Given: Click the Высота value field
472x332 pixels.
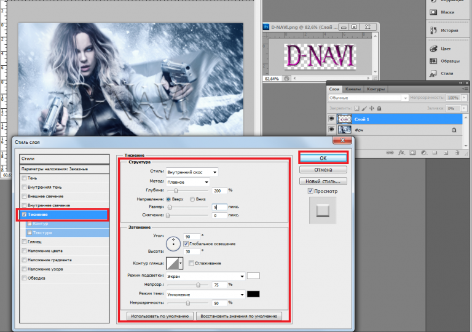Looking at the screenshot, I should click(192, 251).
